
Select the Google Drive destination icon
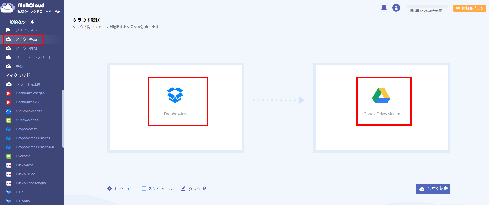[x=381, y=95]
